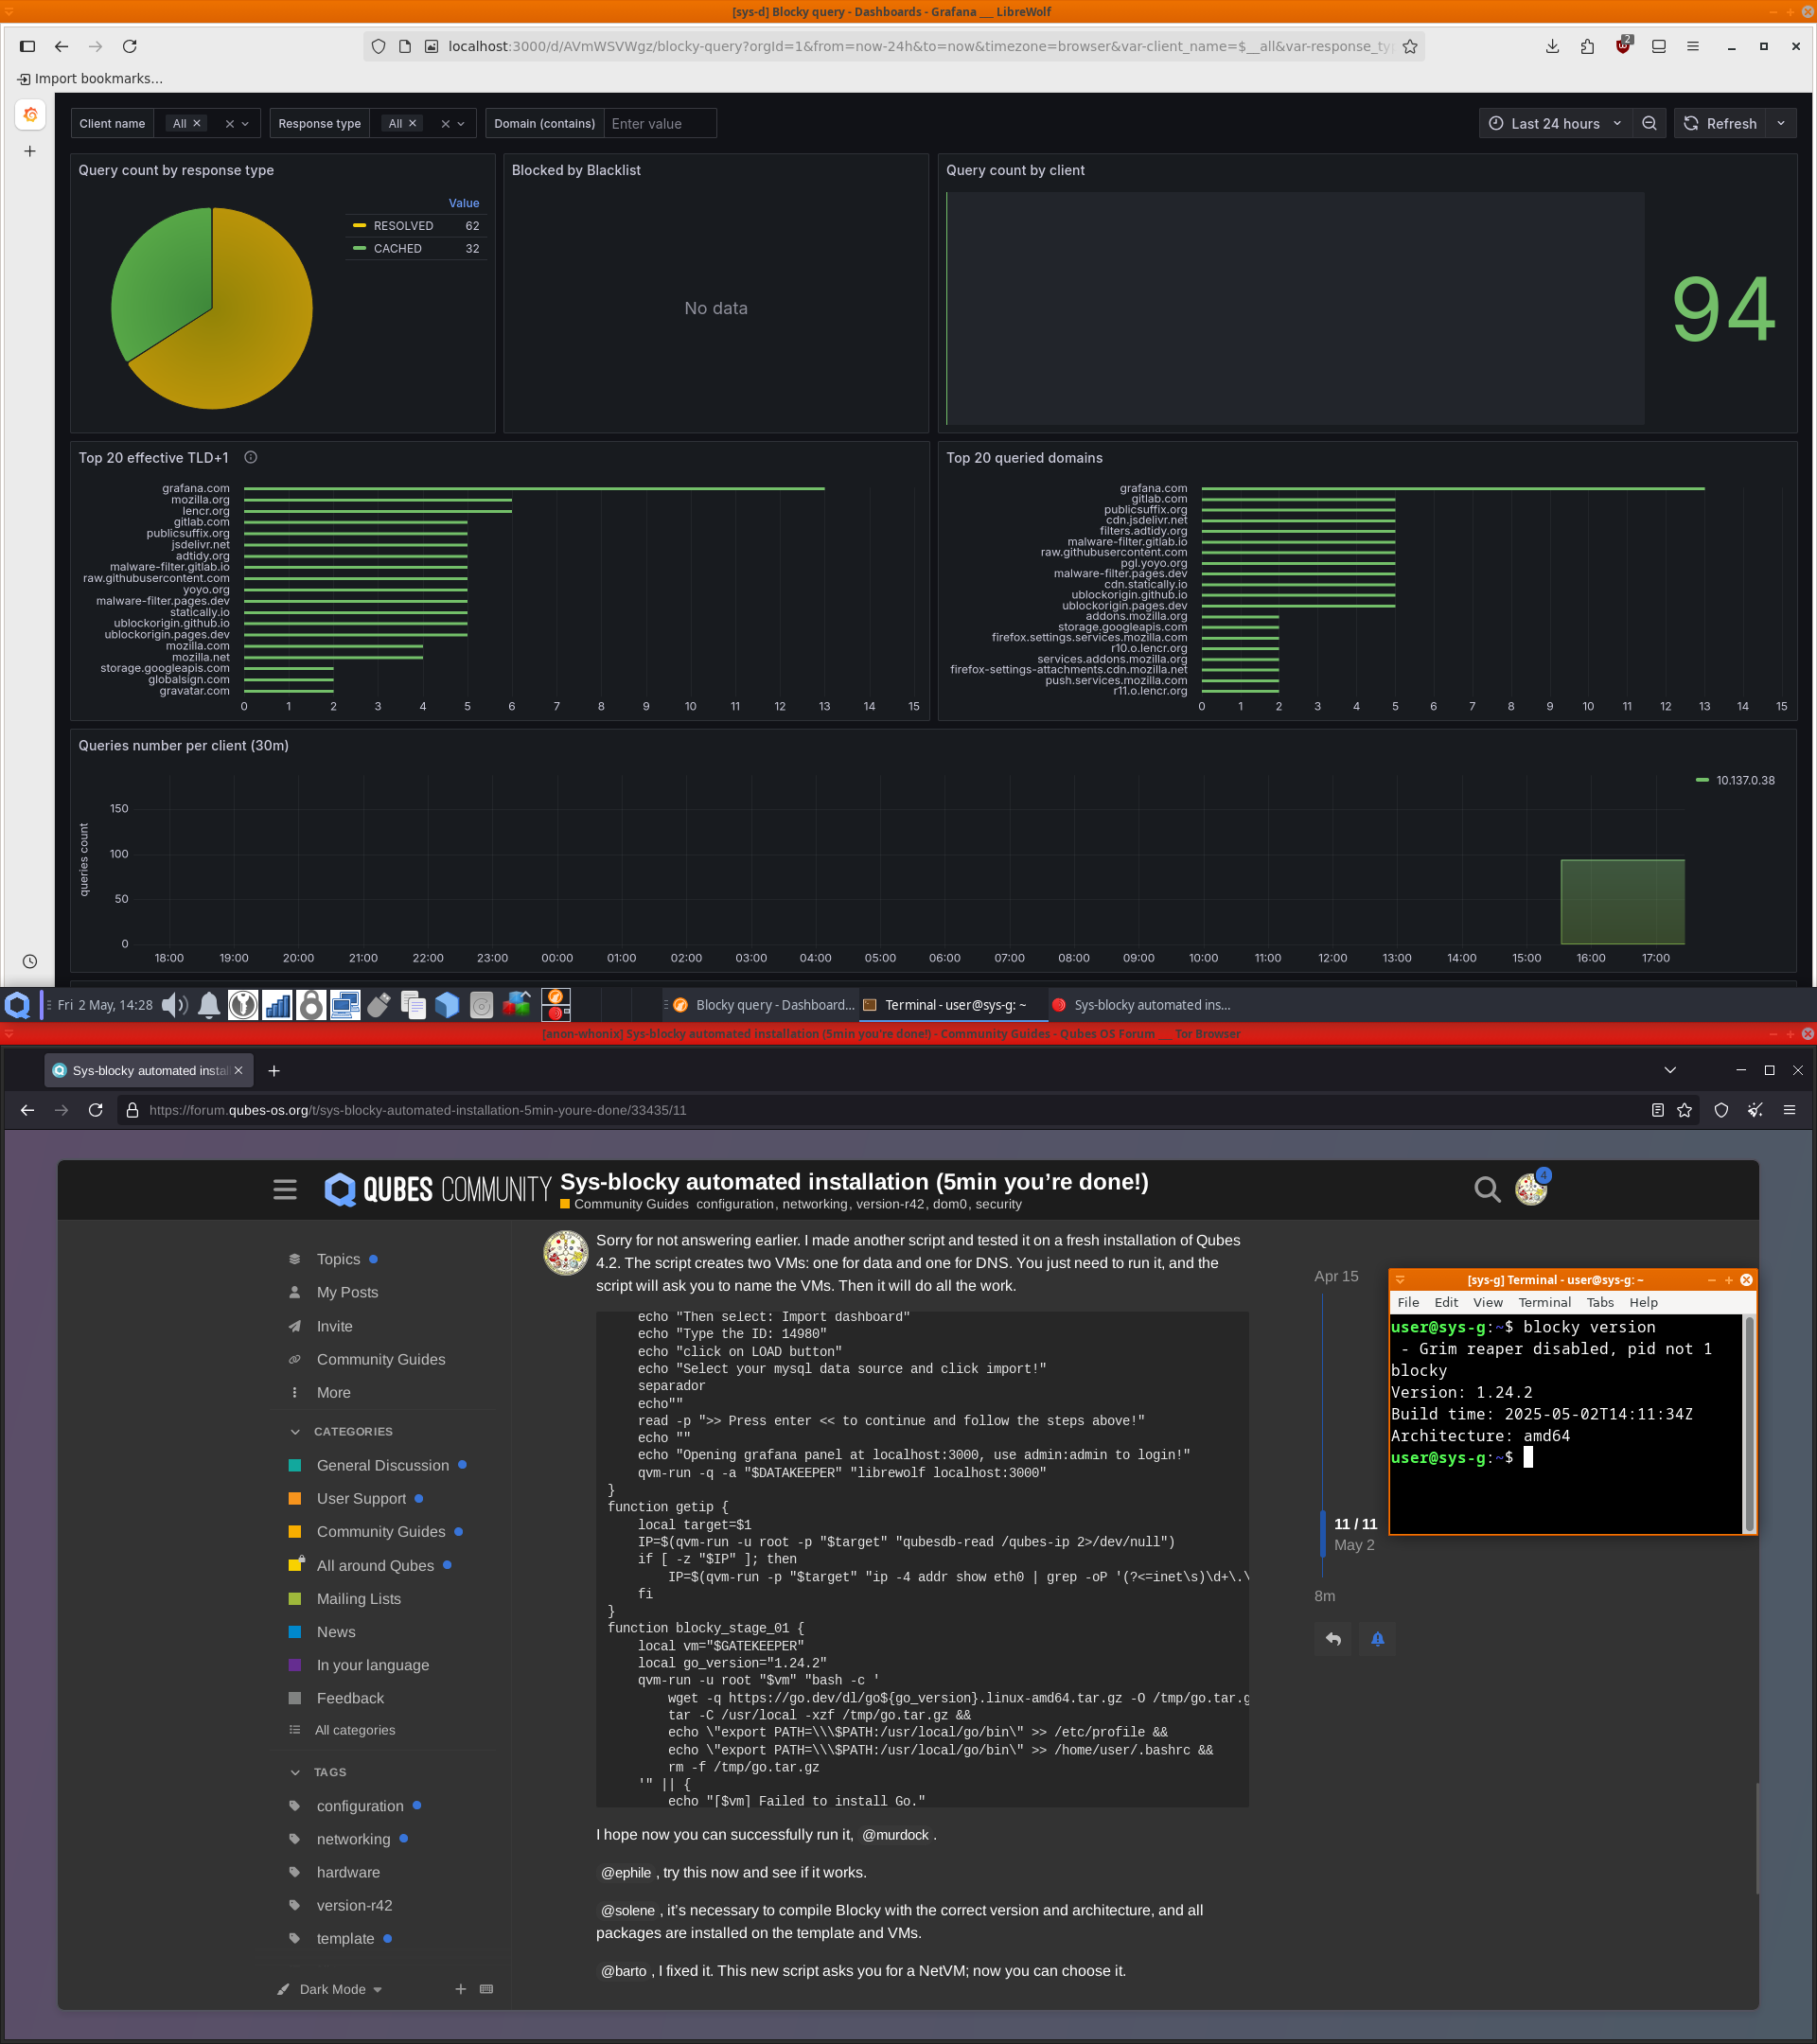
Task: Click the @murdock mention in the post
Action: tap(895, 1835)
